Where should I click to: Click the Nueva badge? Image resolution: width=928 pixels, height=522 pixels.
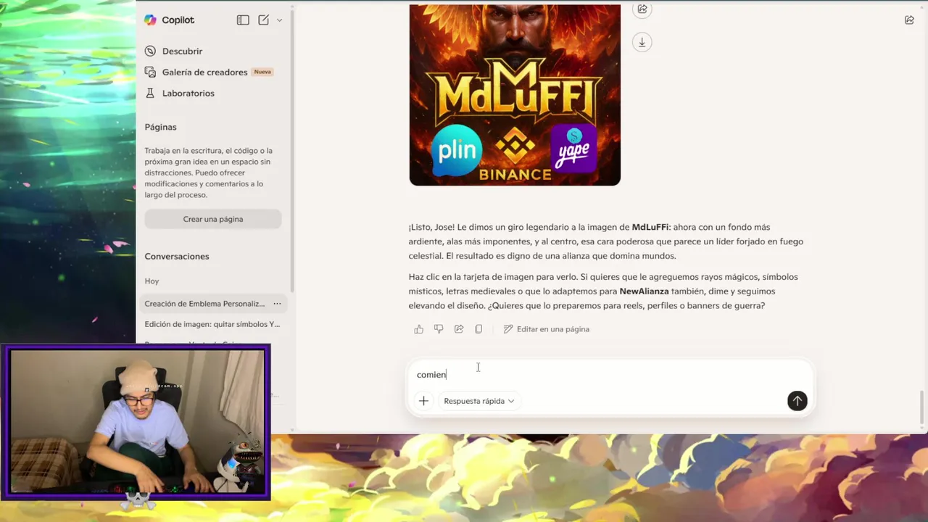coord(262,72)
